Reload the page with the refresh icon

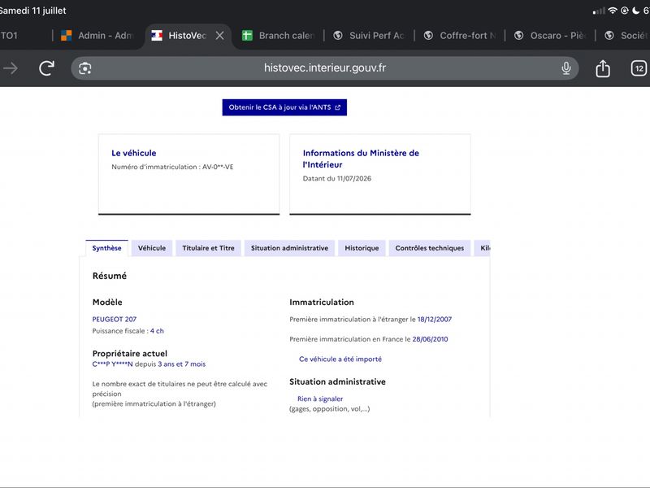point(46,68)
